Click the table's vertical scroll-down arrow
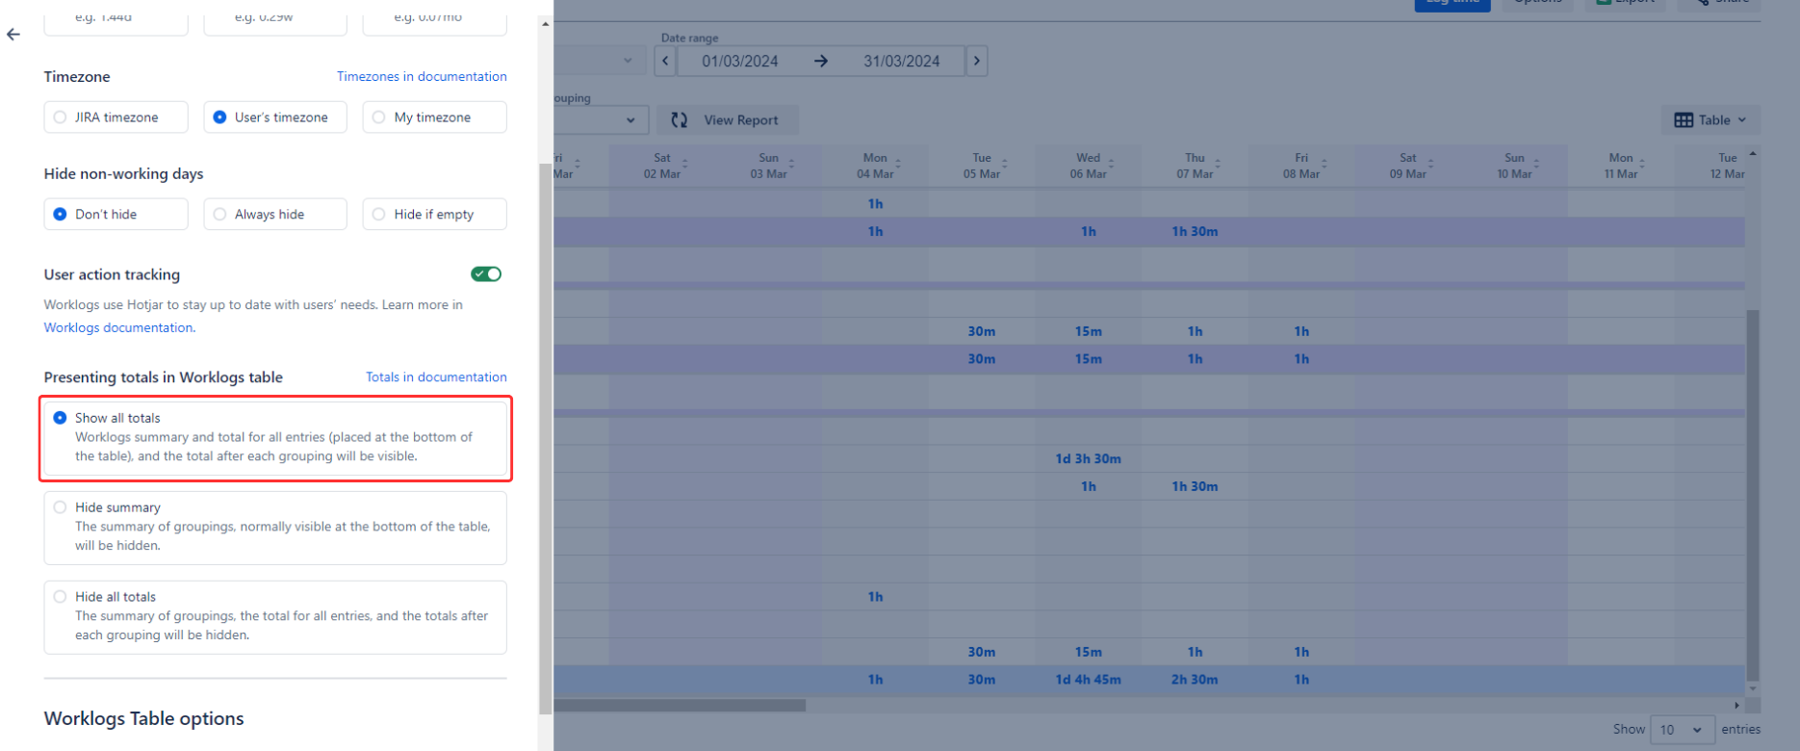Image resolution: width=1800 pixels, height=751 pixels. click(x=1753, y=688)
